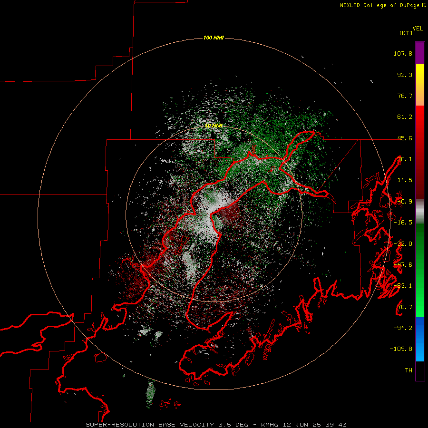Screen dimensions: 428x428
Task: Select the 50 NMI range ring label
Action: 214,126
